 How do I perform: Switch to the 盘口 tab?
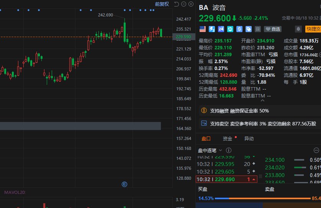[206, 139]
